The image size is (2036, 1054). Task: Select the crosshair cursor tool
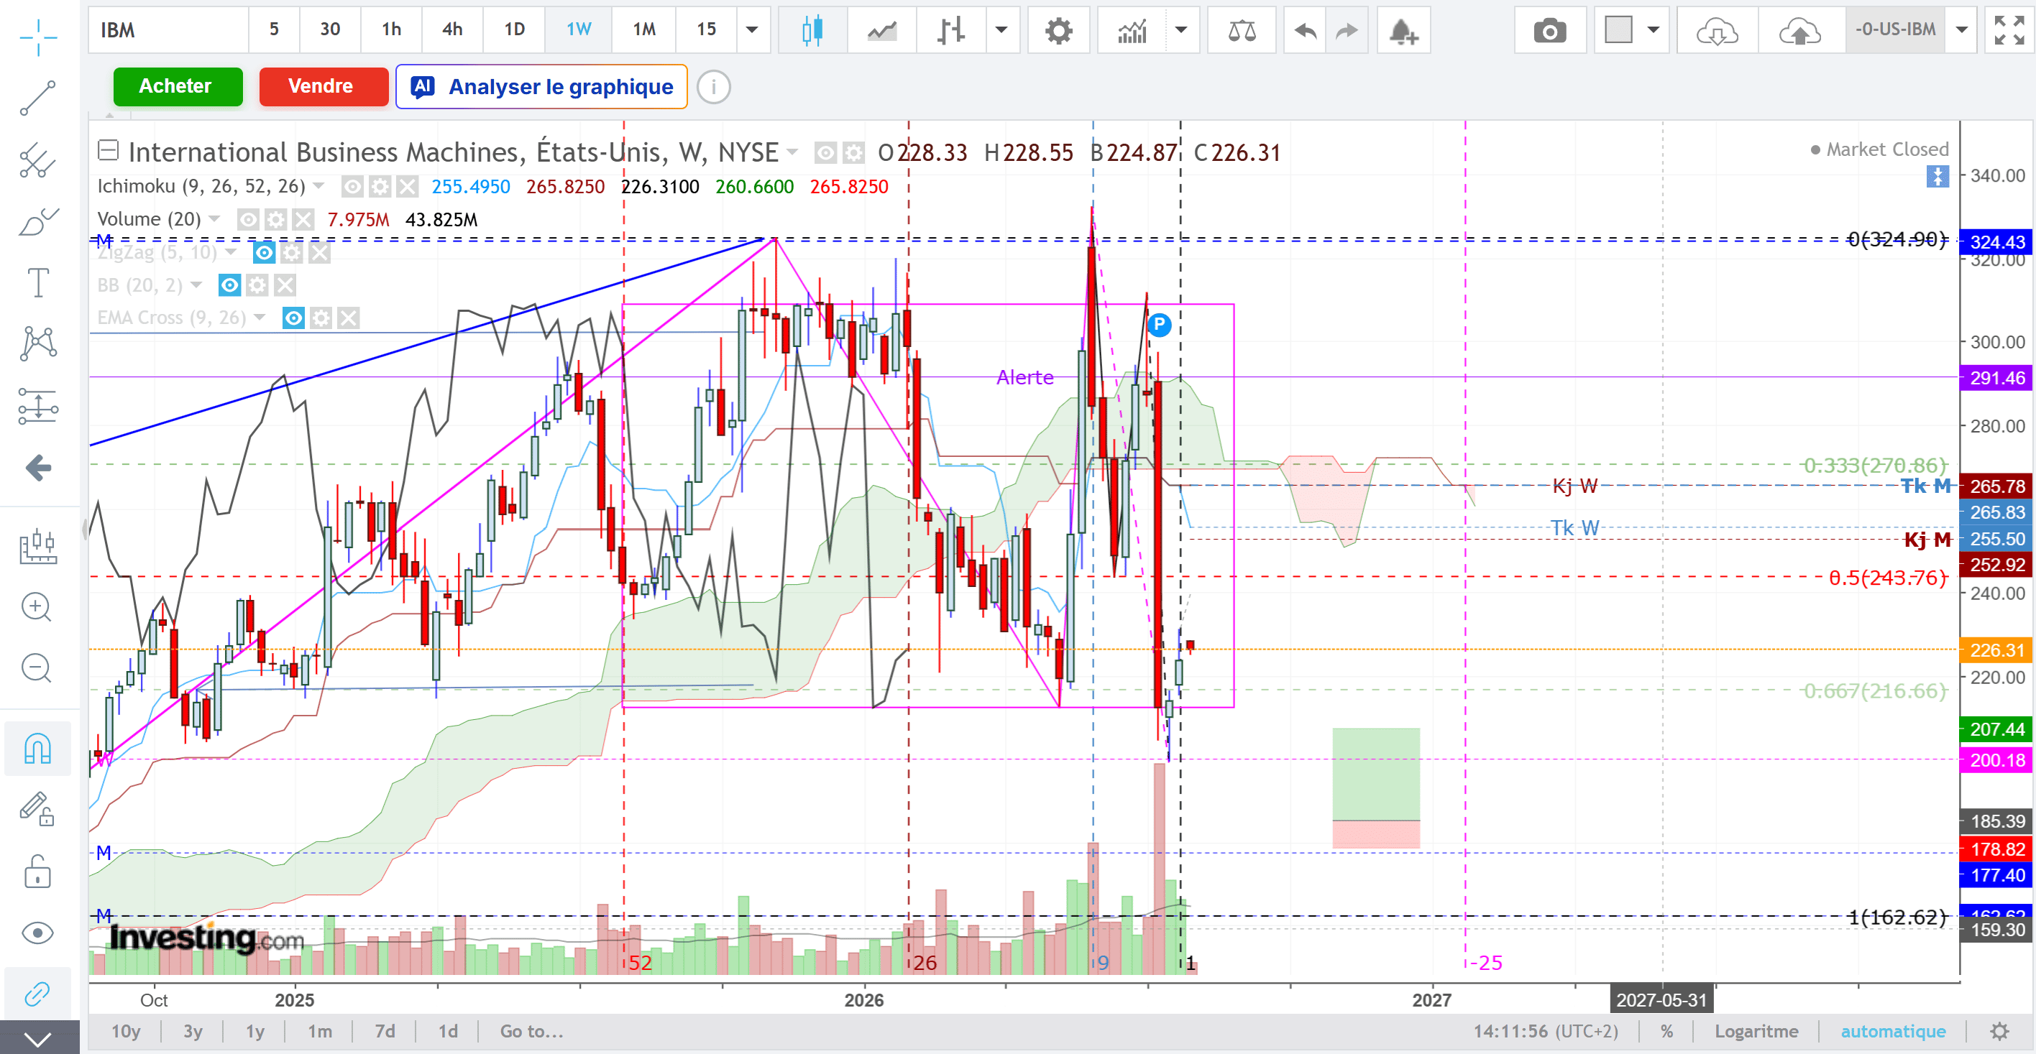(x=38, y=37)
